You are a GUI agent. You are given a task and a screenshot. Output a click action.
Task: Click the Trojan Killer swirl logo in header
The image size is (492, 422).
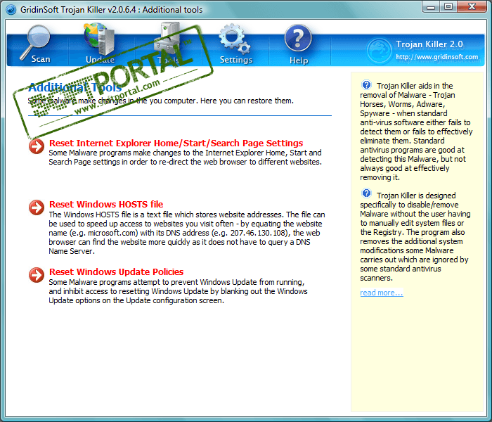pyautogui.click(x=379, y=50)
